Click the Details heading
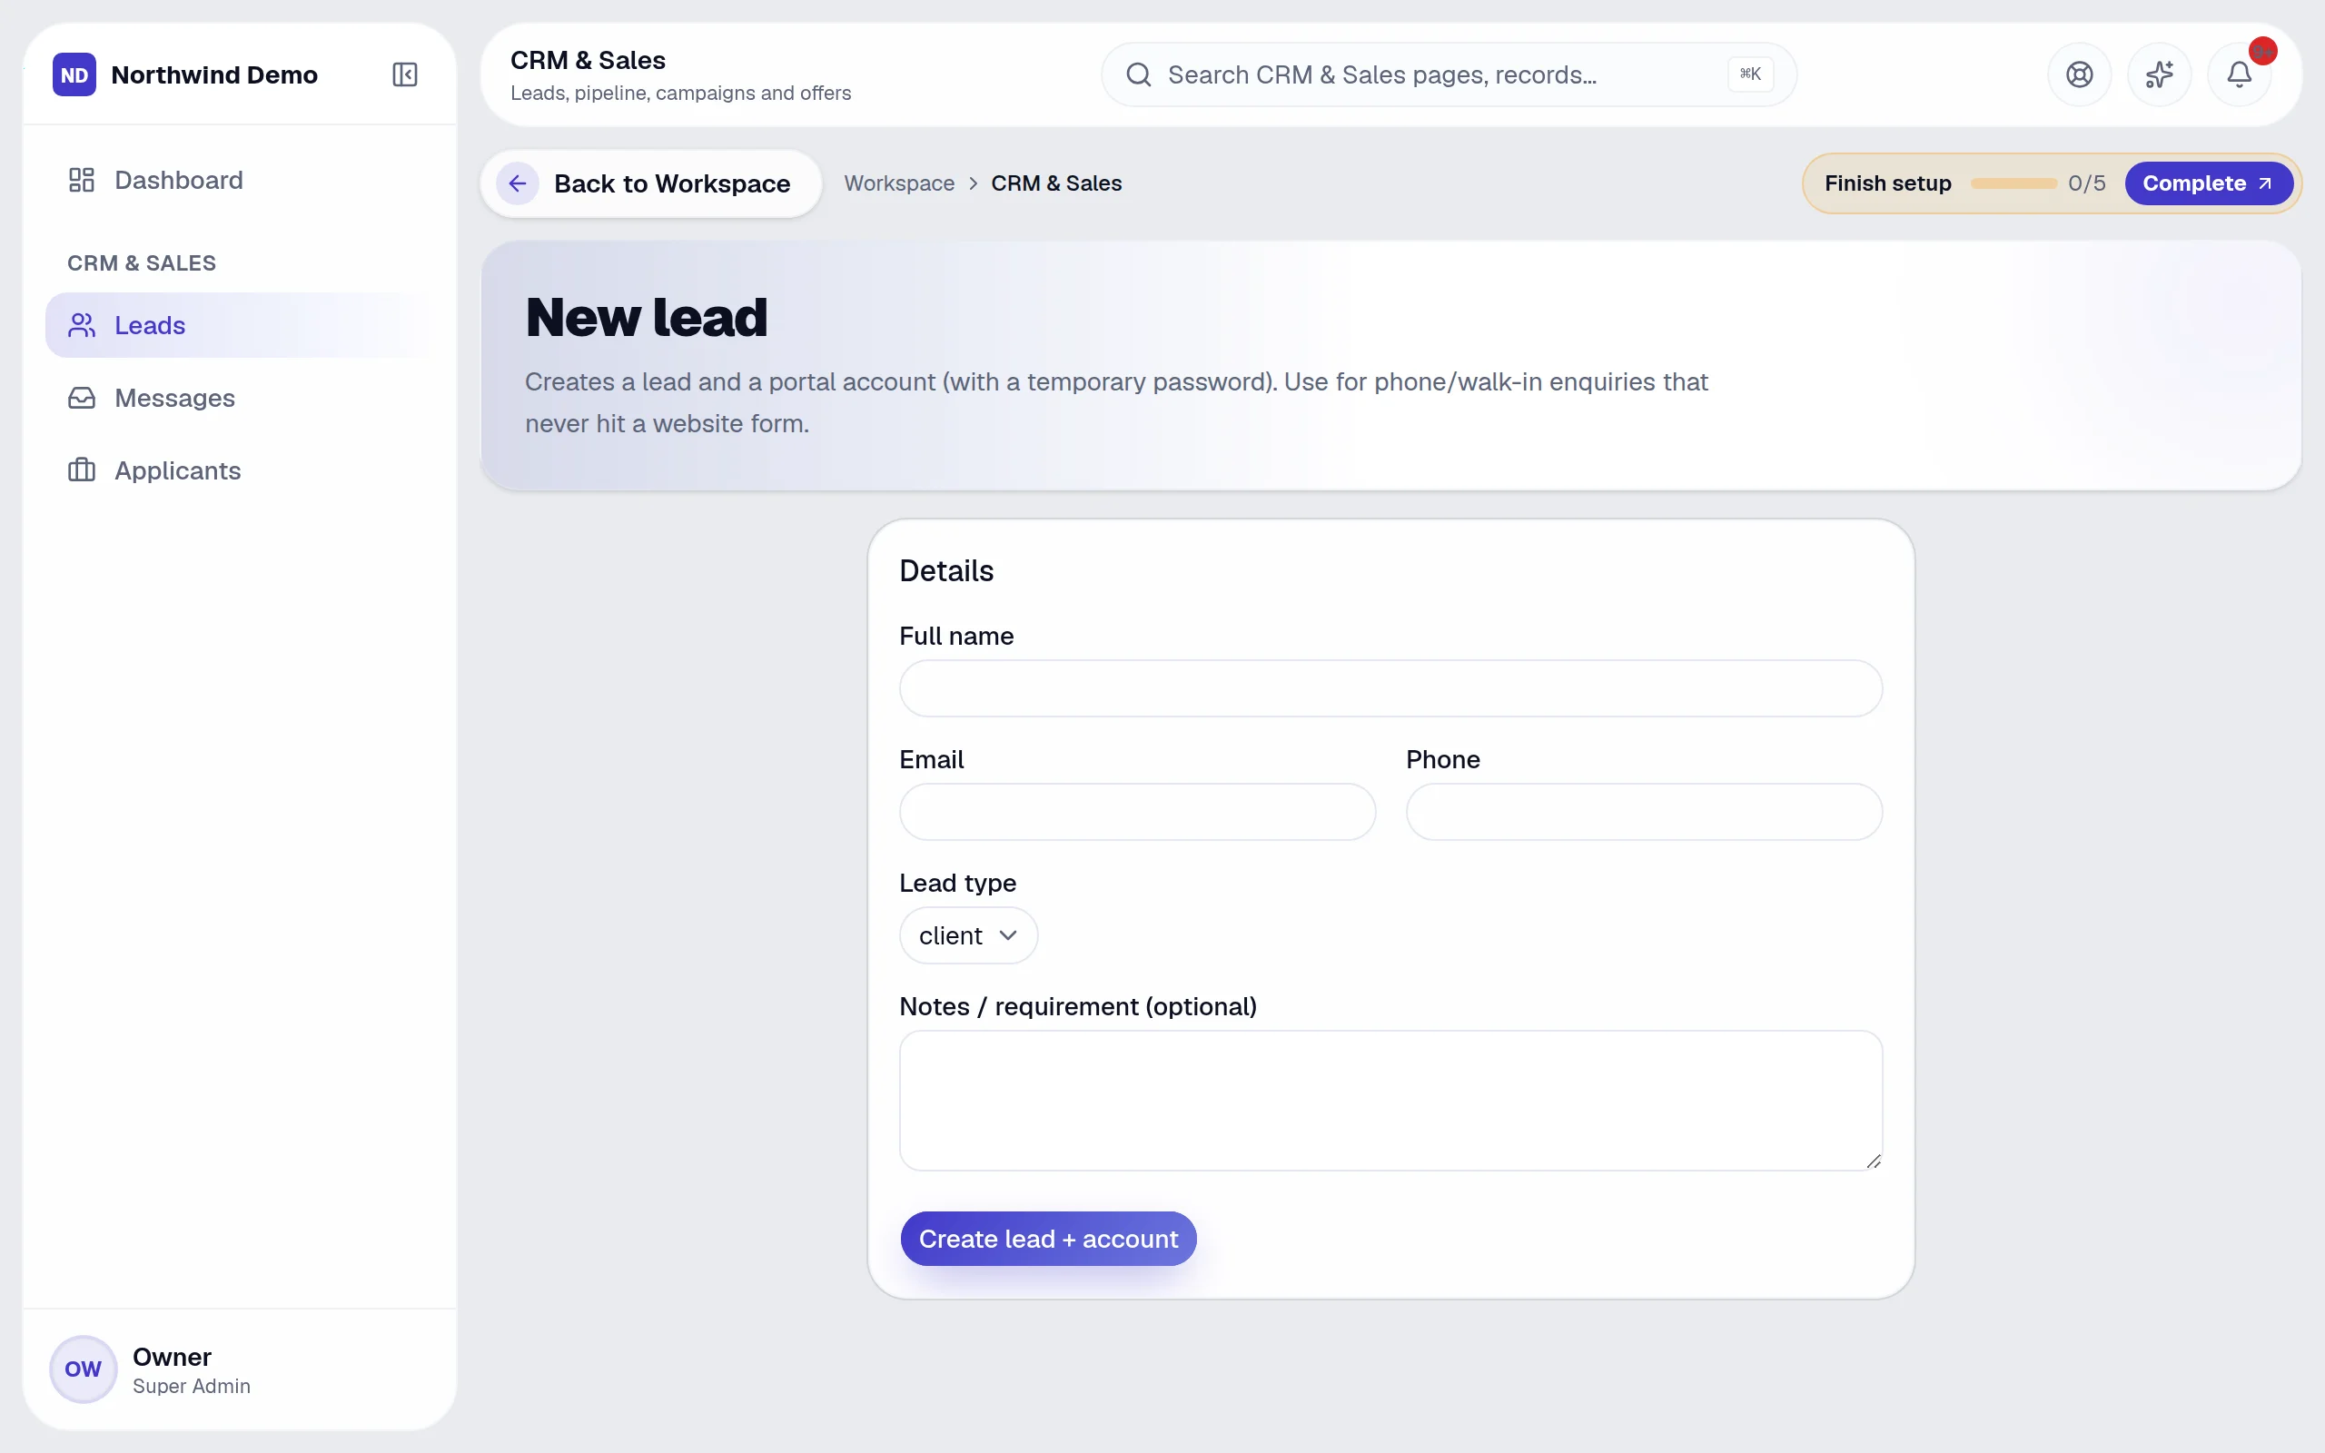Viewport: 2325px width, 1453px height. [946, 571]
